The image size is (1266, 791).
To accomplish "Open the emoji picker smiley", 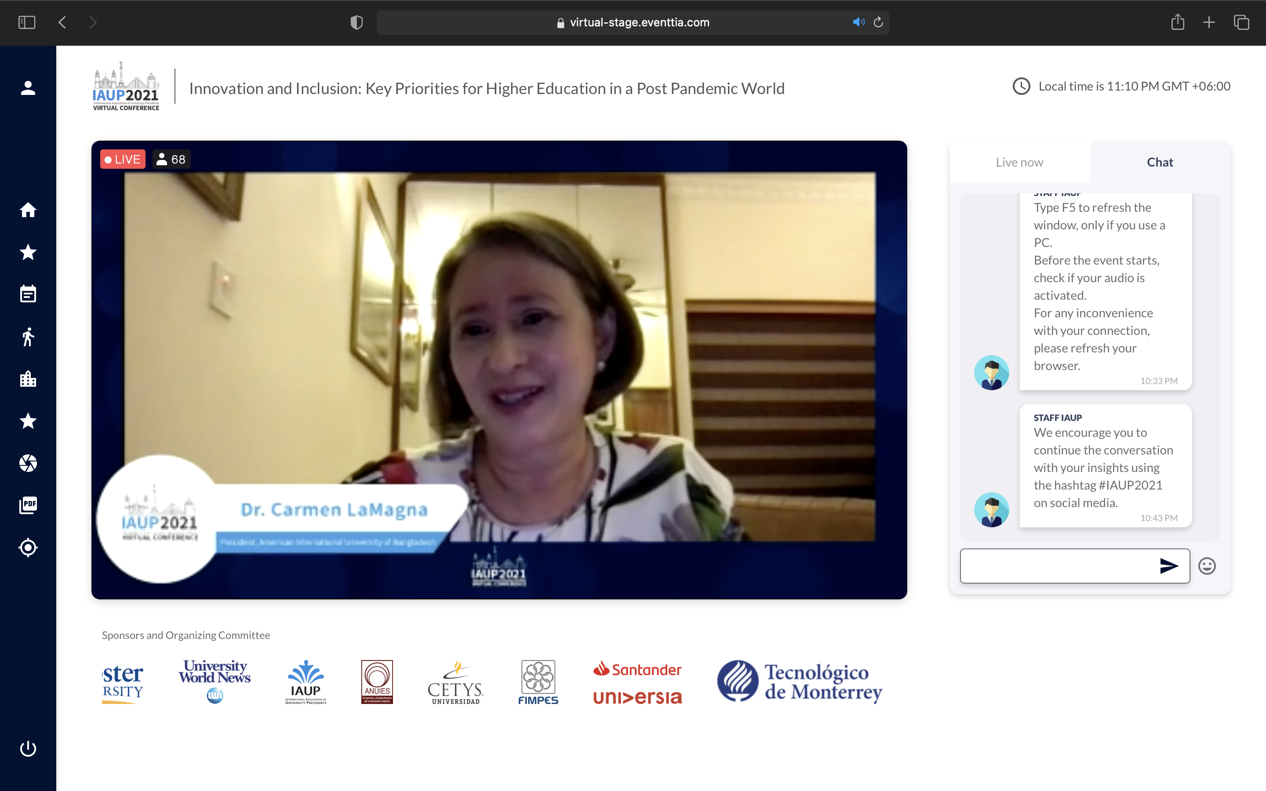I will click(1206, 566).
